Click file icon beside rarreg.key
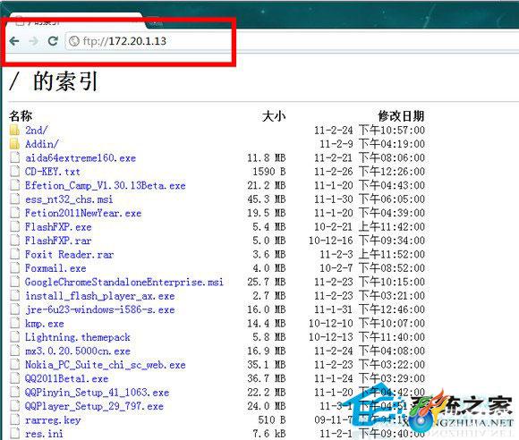This screenshot has height=440, width=519. (14, 419)
